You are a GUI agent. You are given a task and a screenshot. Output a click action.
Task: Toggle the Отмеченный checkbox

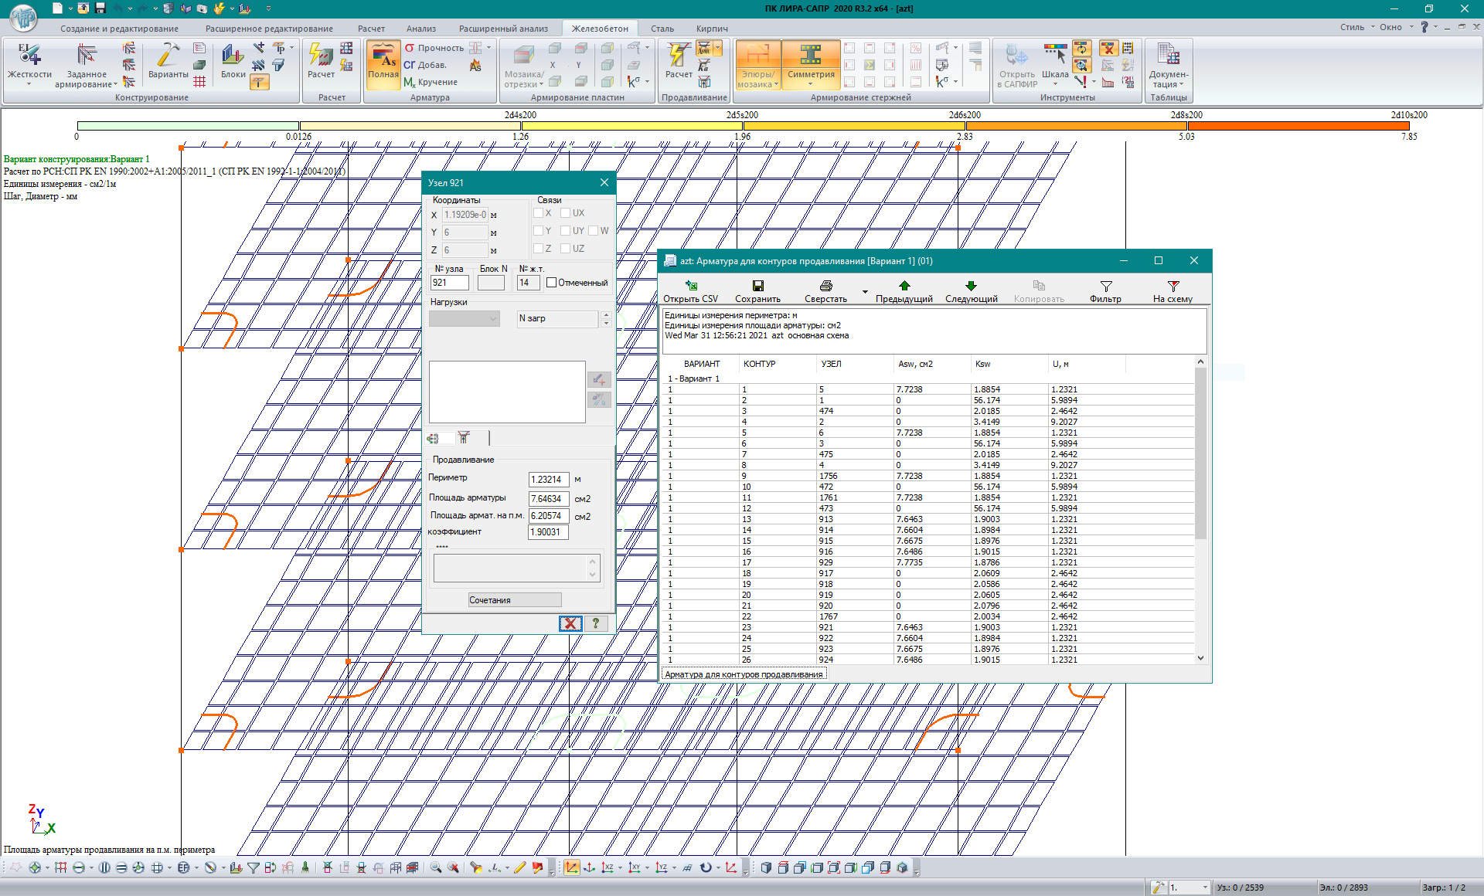551,283
